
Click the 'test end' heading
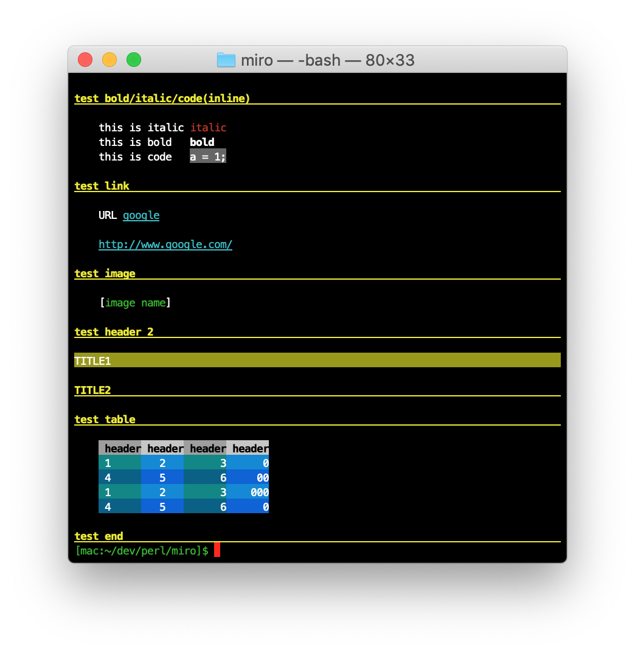(99, 536)
